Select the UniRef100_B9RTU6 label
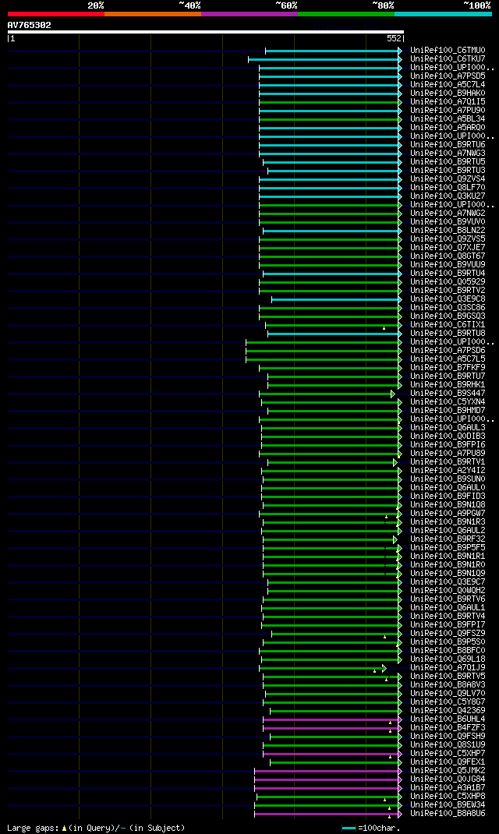Viewport: 499px width, 834px height. [448, 145]
